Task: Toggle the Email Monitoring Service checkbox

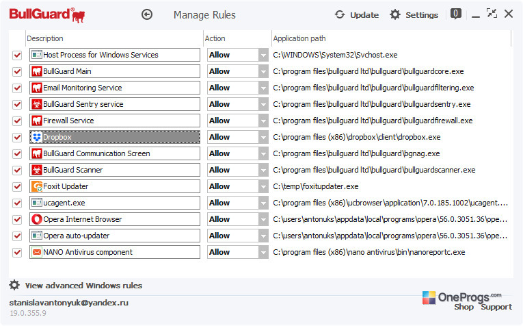Action: pos(17,88)
